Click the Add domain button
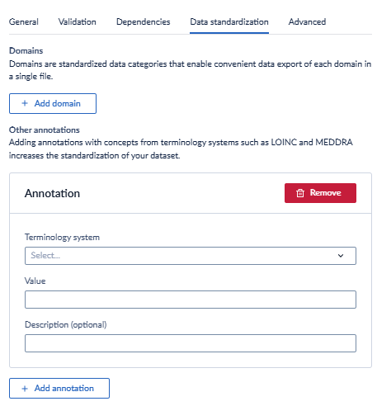 point(53,103)
